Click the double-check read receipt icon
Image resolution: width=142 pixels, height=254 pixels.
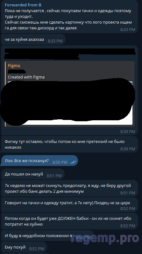coord(73,162)
